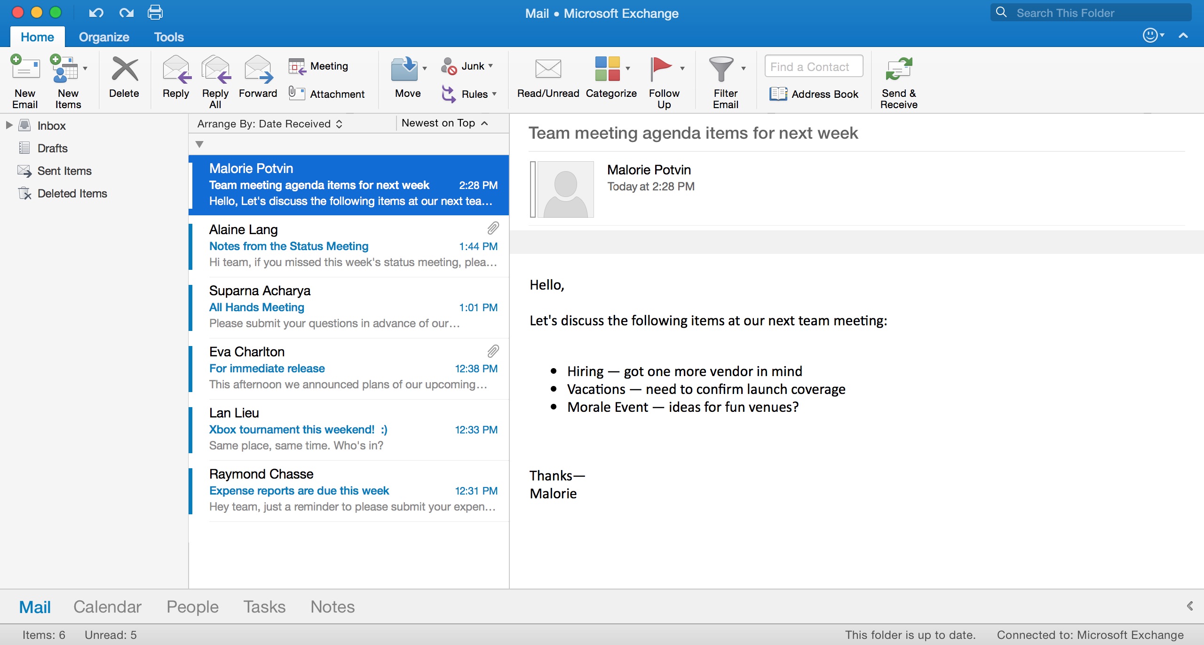
Task: Expand the Inbox folder tree
Action: click(x=8, y=124)
